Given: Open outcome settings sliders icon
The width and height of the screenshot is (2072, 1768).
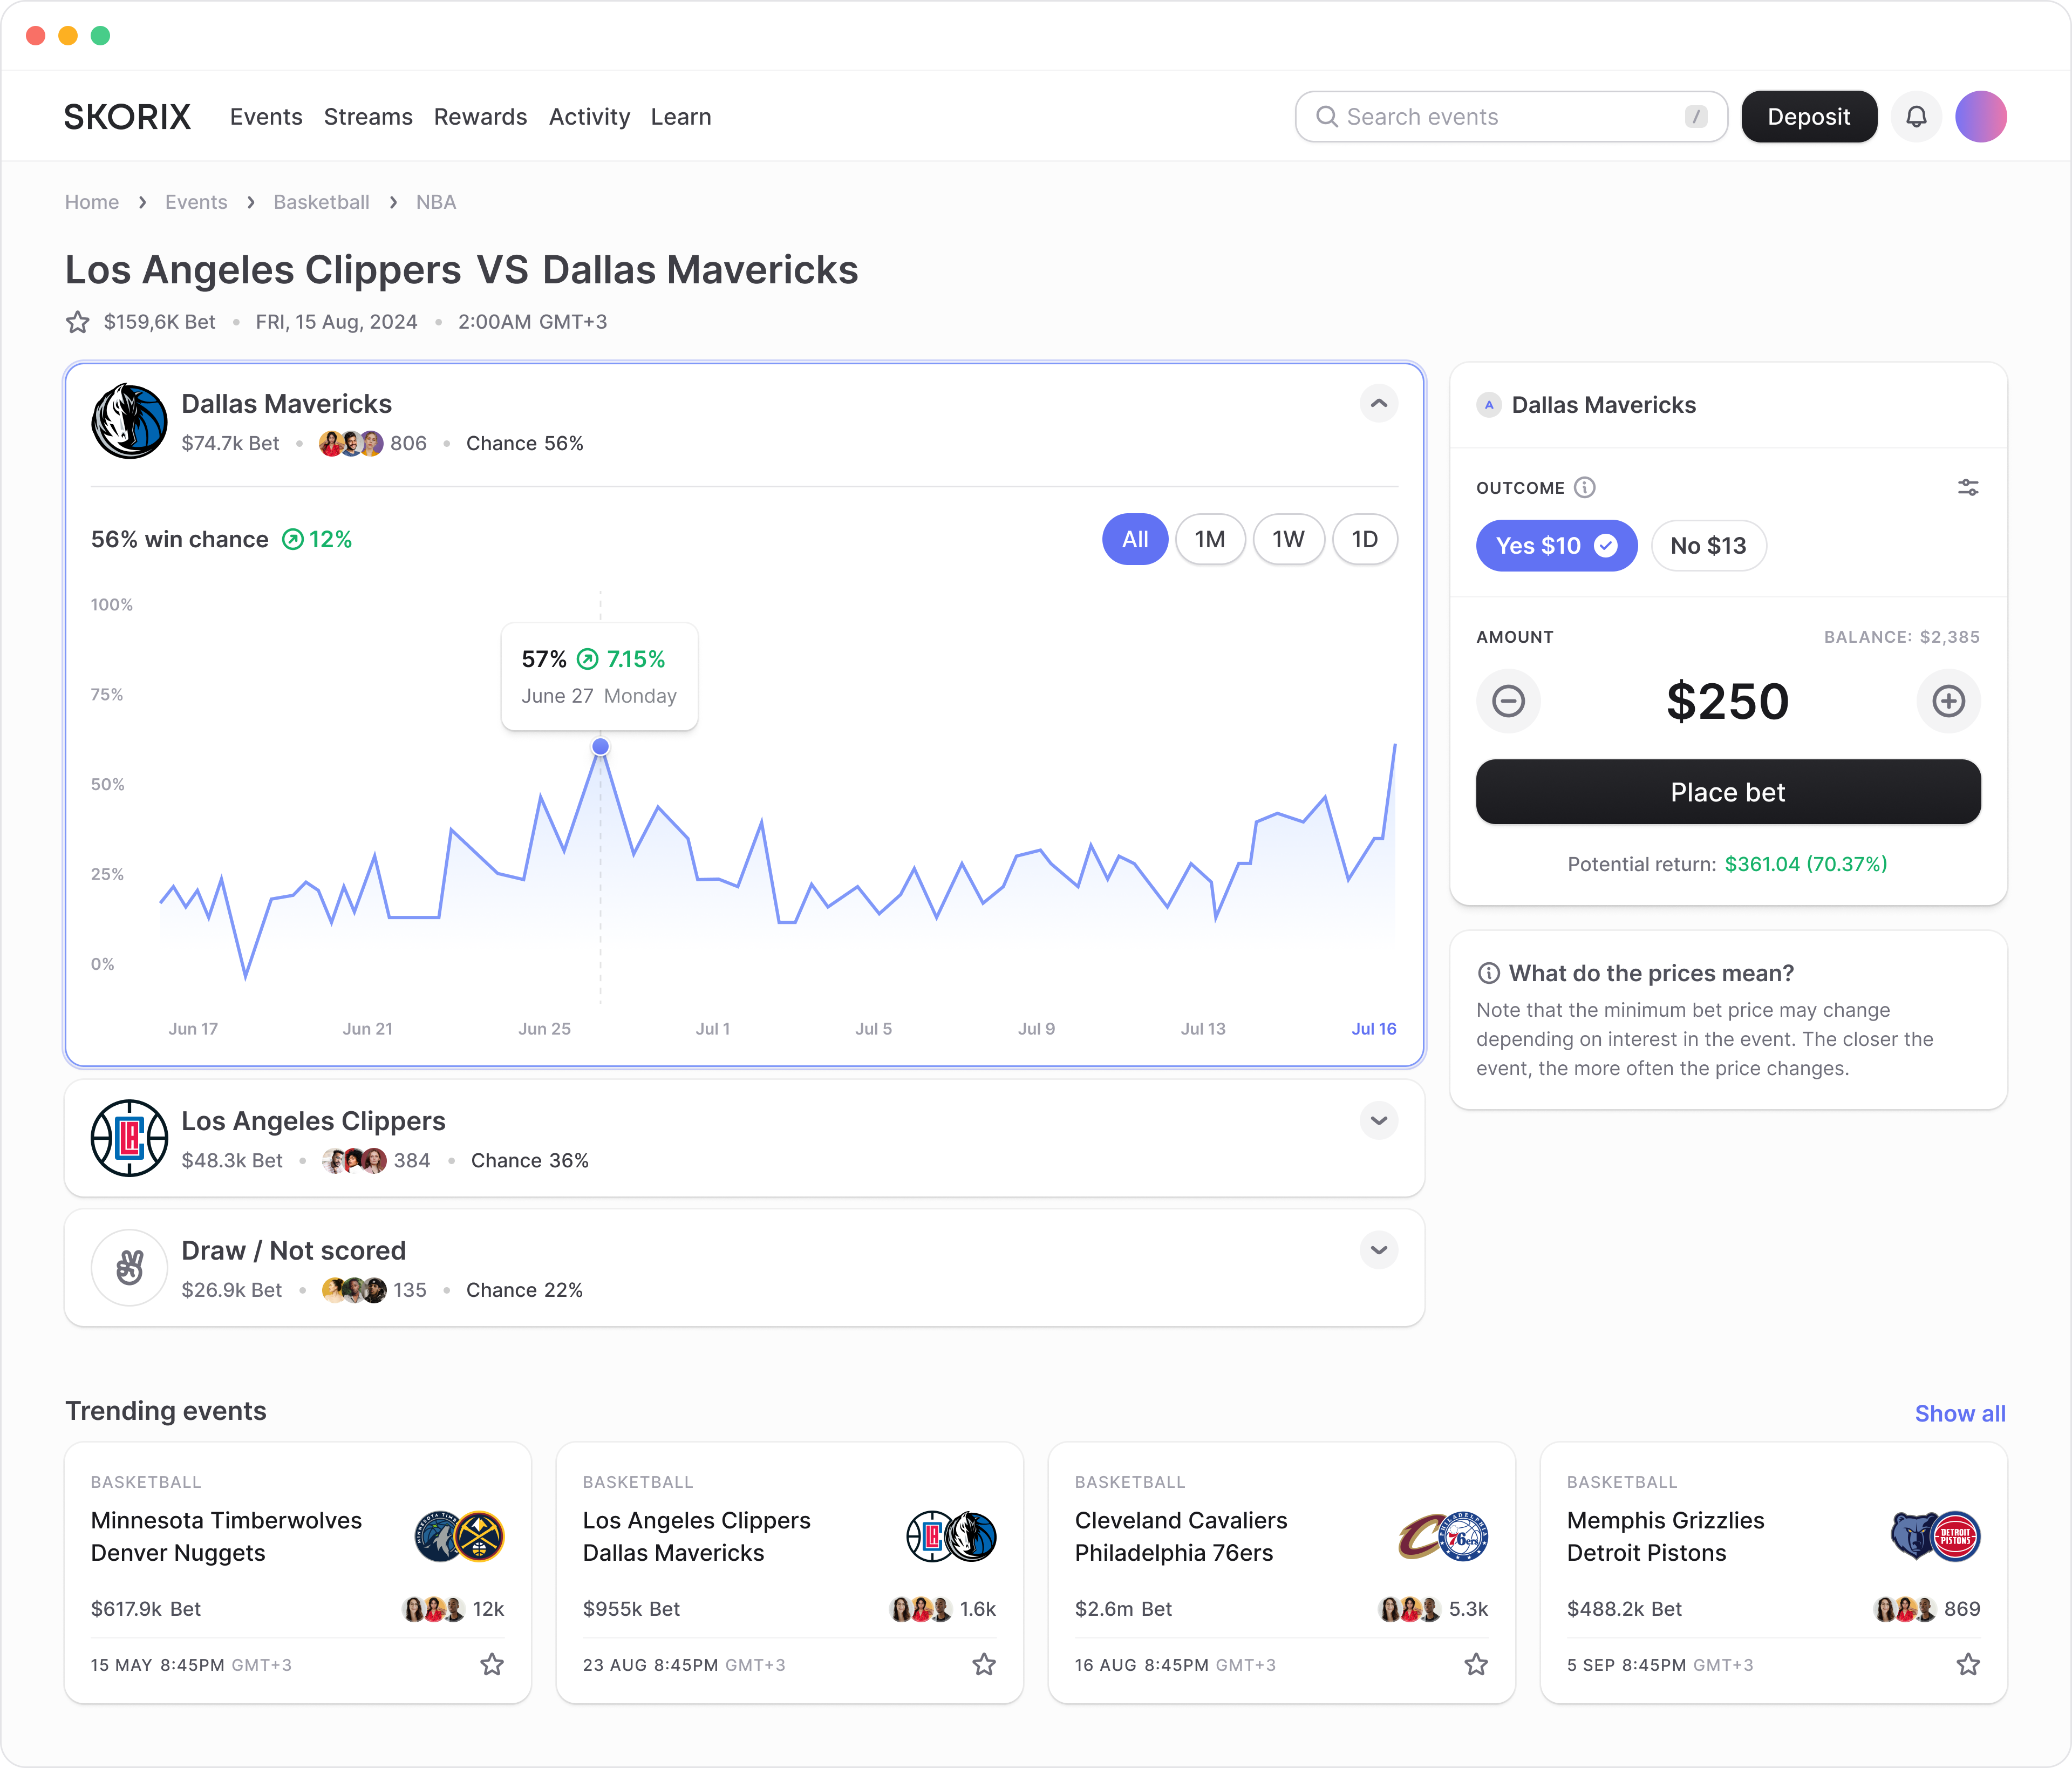Looking at the screenshot, I should click(1967, 488).
